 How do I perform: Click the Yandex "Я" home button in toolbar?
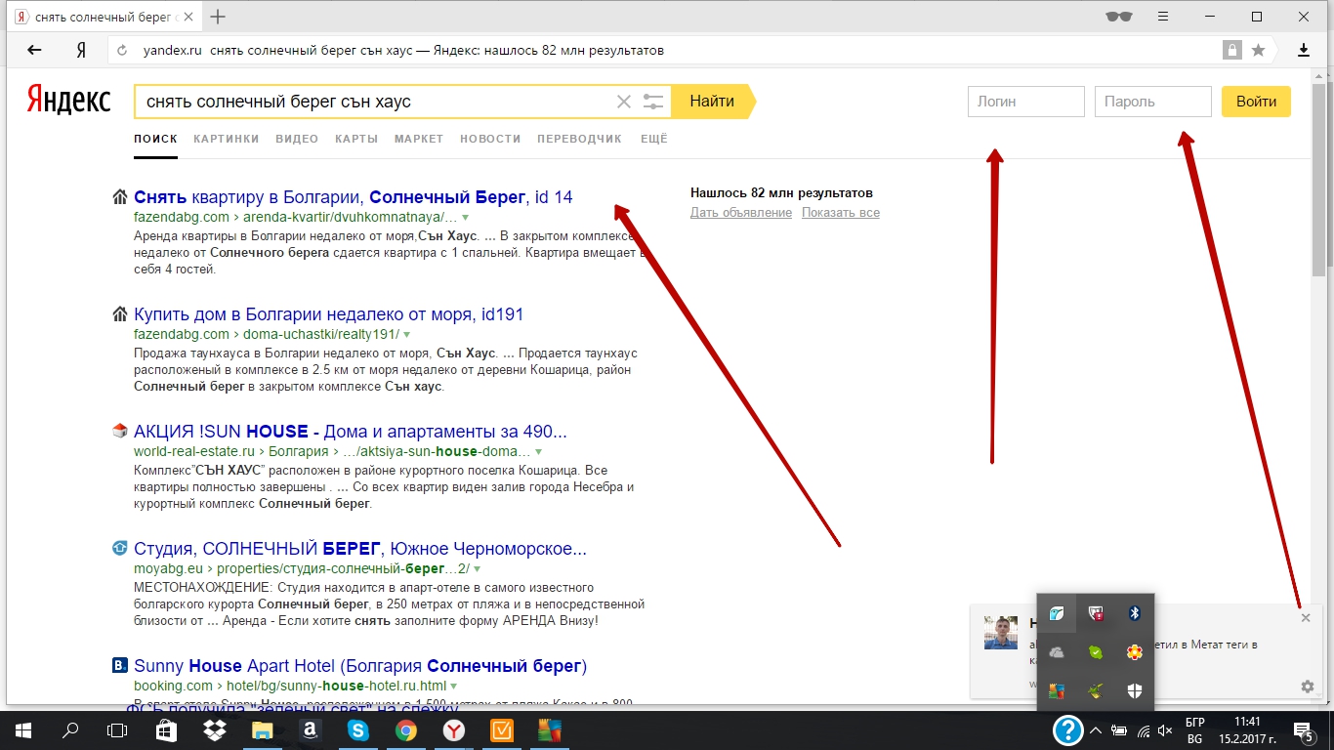[82, 50]
